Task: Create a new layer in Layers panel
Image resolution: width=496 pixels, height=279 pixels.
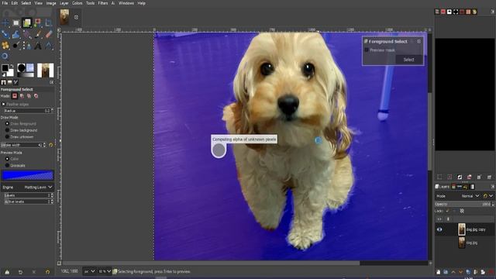Action: click(438, 272)
